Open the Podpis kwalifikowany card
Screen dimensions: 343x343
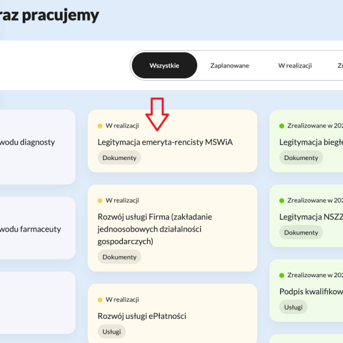pos(306,290)
